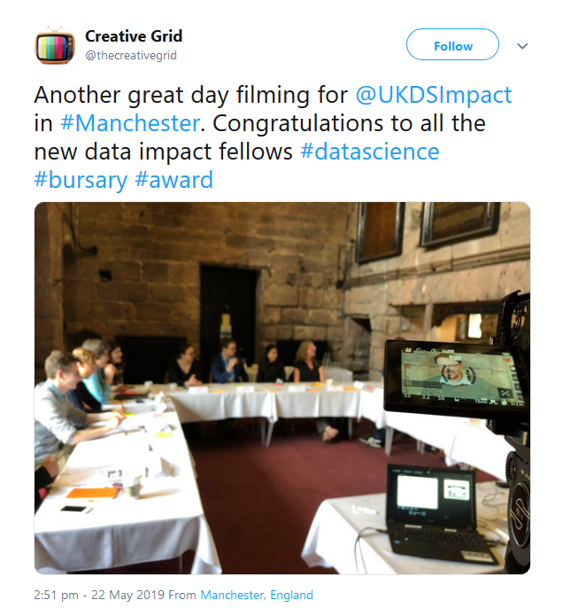Open the @thecreativegrid handle
The image size is (563, 608).
[131, 56]
